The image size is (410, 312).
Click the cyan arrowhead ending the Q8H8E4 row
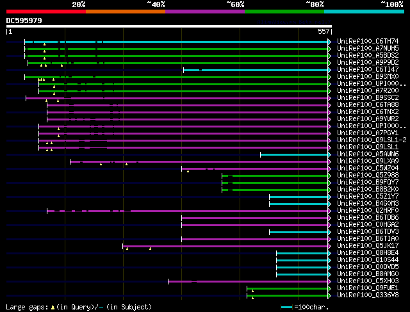329,254
